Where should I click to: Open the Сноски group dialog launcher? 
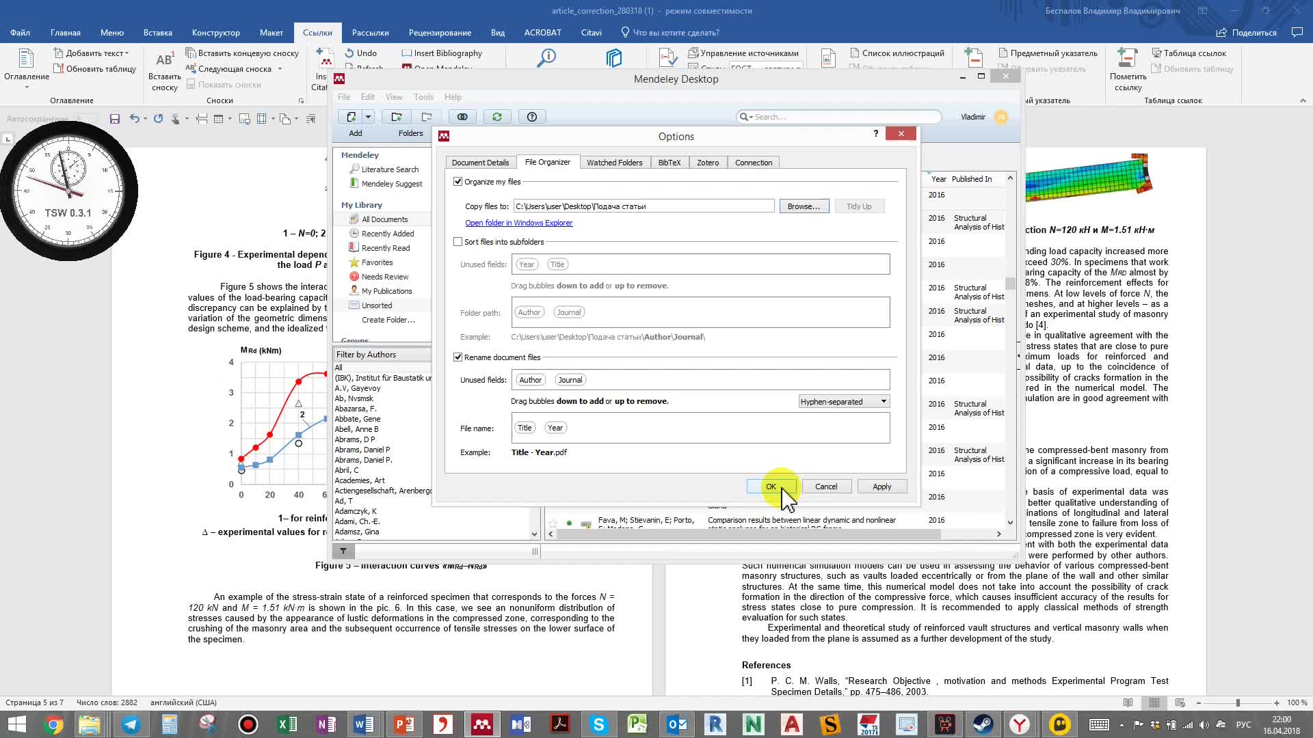[301, 100]
